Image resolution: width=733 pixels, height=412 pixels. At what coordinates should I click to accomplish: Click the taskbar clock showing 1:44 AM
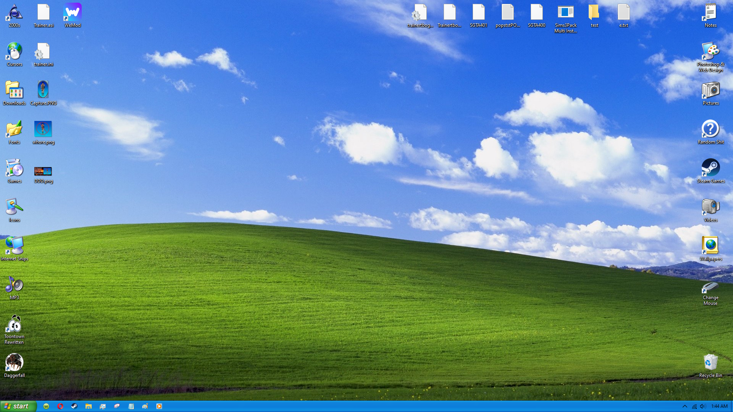pyautogui.click(x=719, y=406)
